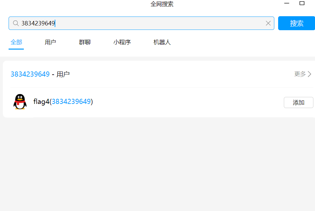The height and width of the screenshot is (211, 315).
Task: Click the 更多 link text
Action: point(300,74)
